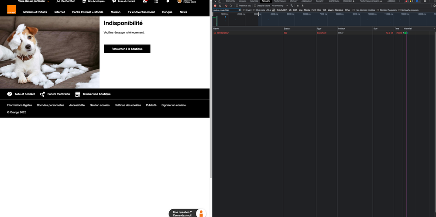Click the Aide et contact footer question icon
This screenshot has height=217, width=436.
[10, 94]
